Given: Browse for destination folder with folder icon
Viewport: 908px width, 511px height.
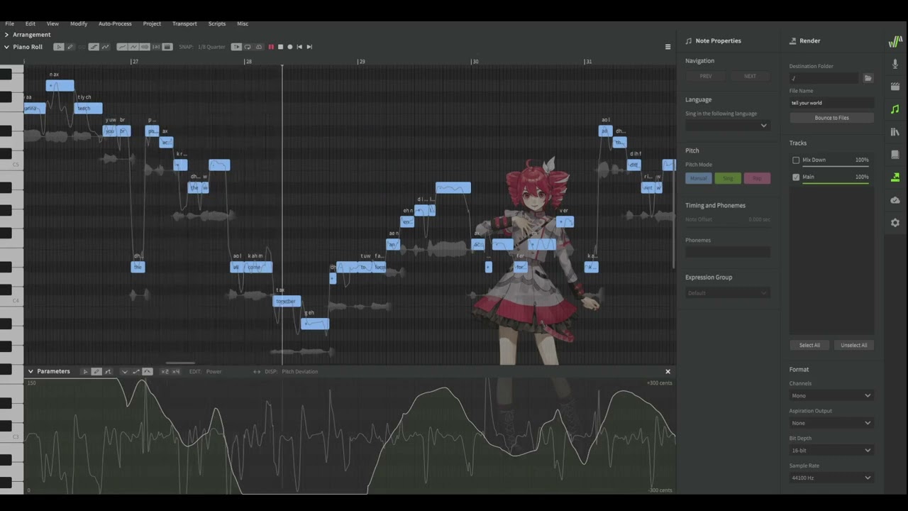Looking at the screenshot, I should click(x=868, y=78).
